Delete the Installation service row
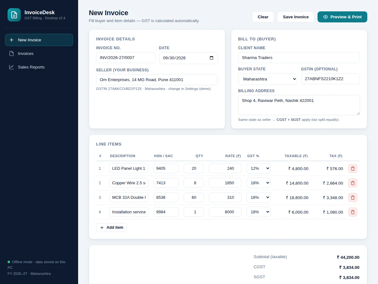 [x=353, y=212]
